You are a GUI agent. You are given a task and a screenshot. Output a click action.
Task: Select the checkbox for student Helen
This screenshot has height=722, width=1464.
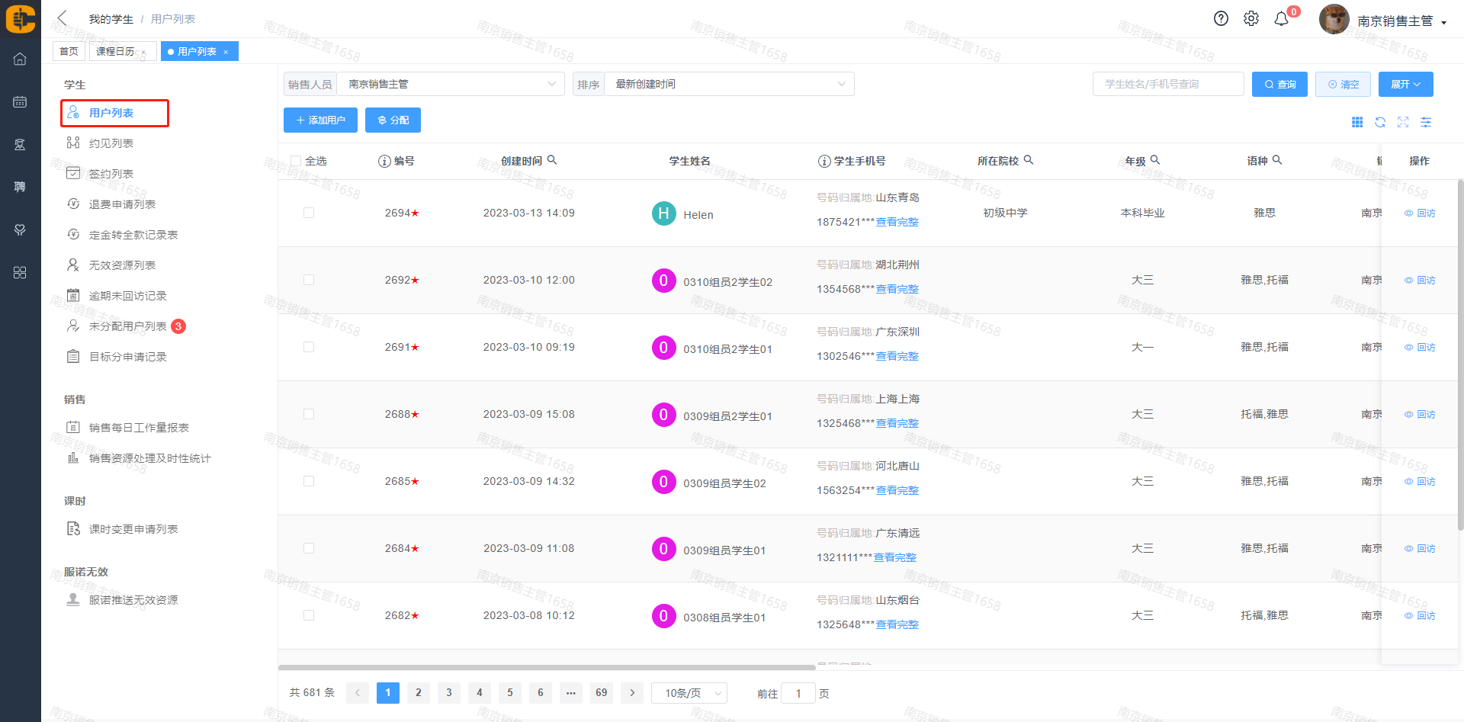point(309,213)
